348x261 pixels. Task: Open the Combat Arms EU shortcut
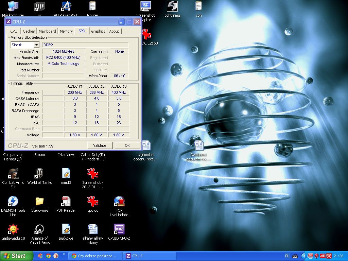[13, 174]
